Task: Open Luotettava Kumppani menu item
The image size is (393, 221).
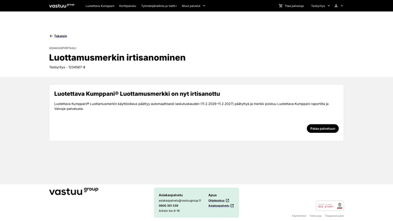Action: (100, 6)
